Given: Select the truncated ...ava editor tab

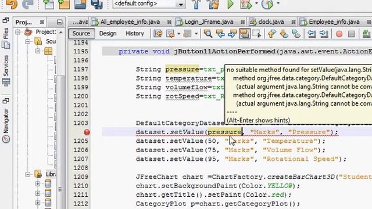Looking at the screenshot, I should [x=80, y=22].
